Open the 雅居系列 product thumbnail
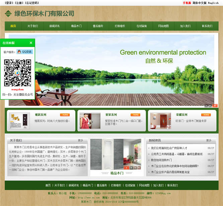The height and width of the screenshot is (206, 223). pyautogui.click(x=20, y=121)
